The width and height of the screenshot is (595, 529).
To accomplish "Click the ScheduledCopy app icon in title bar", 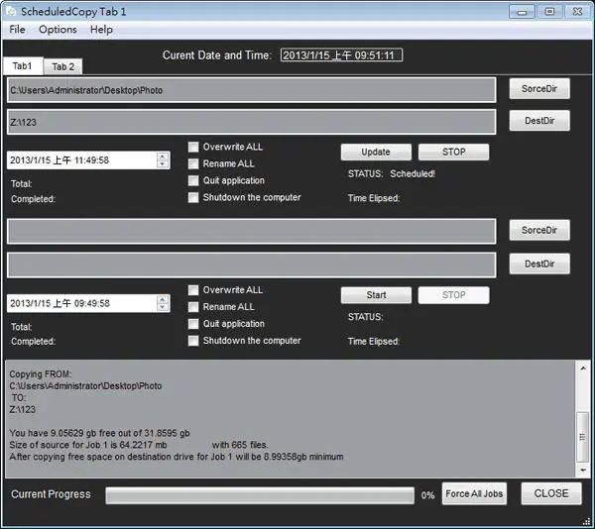I will click(11, 11).
